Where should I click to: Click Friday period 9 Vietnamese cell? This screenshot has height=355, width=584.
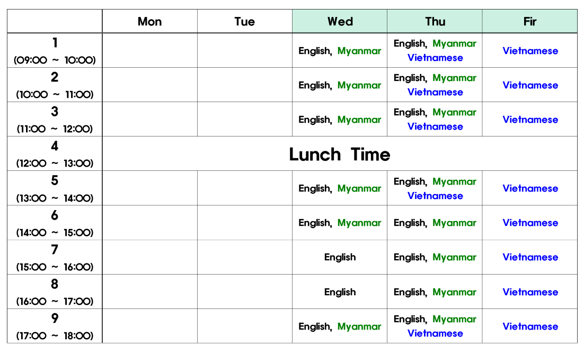click(x=529, y=326)
